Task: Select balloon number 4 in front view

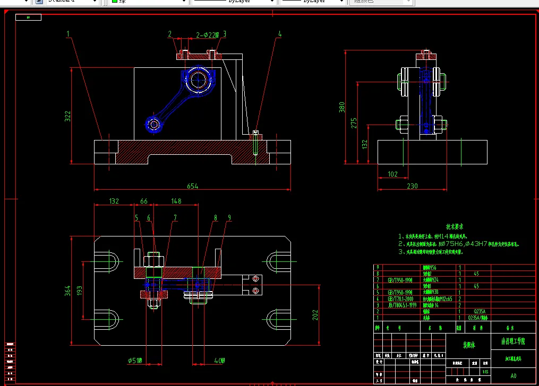Action: (280, 33)
